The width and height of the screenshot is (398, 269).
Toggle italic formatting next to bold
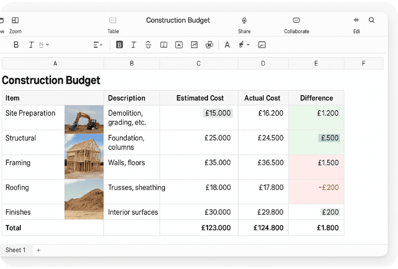tap(133, 45)
